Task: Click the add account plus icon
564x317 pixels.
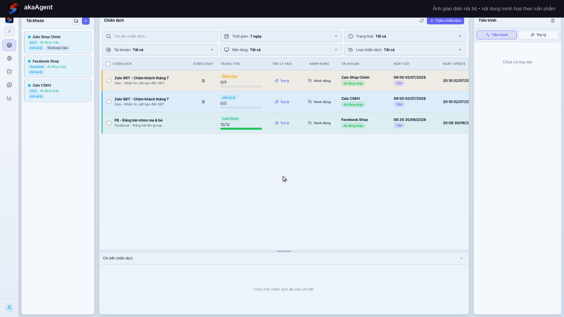Action: click(x=86, y=21)
